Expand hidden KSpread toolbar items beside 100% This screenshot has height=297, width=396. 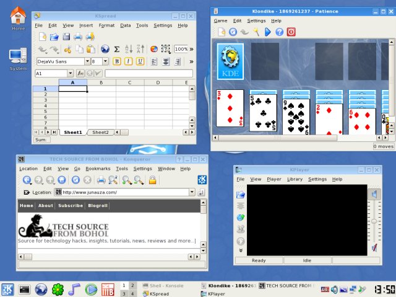(191, 49)
